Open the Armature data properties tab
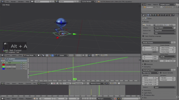Screen dimensions: 179x100 pos(163,15)
